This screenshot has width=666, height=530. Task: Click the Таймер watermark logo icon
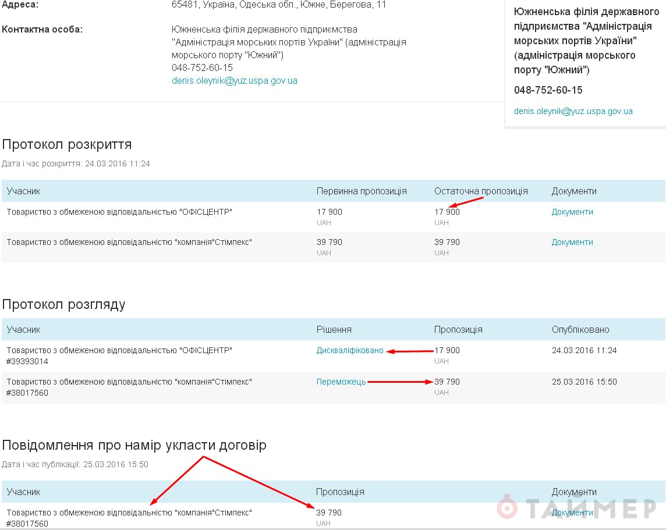[x=508, y=507]
